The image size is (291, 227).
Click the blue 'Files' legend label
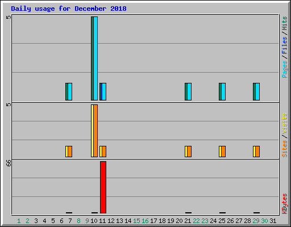284,45
